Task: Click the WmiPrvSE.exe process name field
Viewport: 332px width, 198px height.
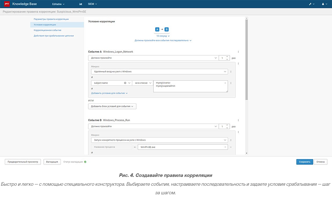Action: click(183, 147)
